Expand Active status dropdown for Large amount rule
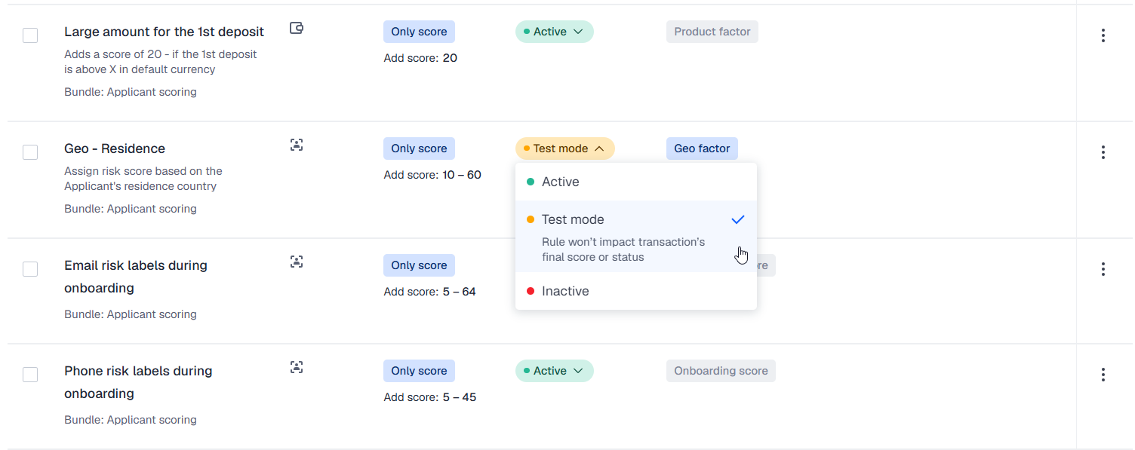Viewport: 1135px width, 450px height. click(555, 32)
